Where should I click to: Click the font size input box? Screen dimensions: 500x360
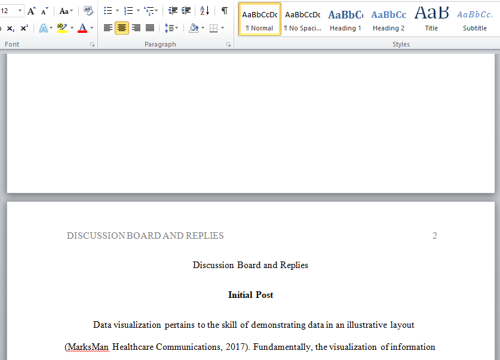[8, 11]
